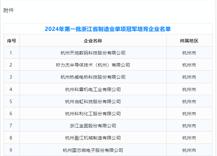The height and width of the screenshot is (156, 217).
Task: Click company 杭州热威电热科技股份有限公司
Action: coord(93,77)
